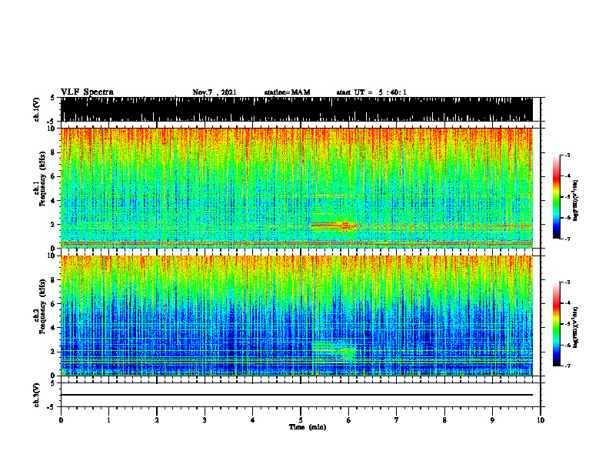Viewport: 609px width, 471px height.
Task: Click the "ch.1(V)" waveform axis label
Action: [36, 109]
